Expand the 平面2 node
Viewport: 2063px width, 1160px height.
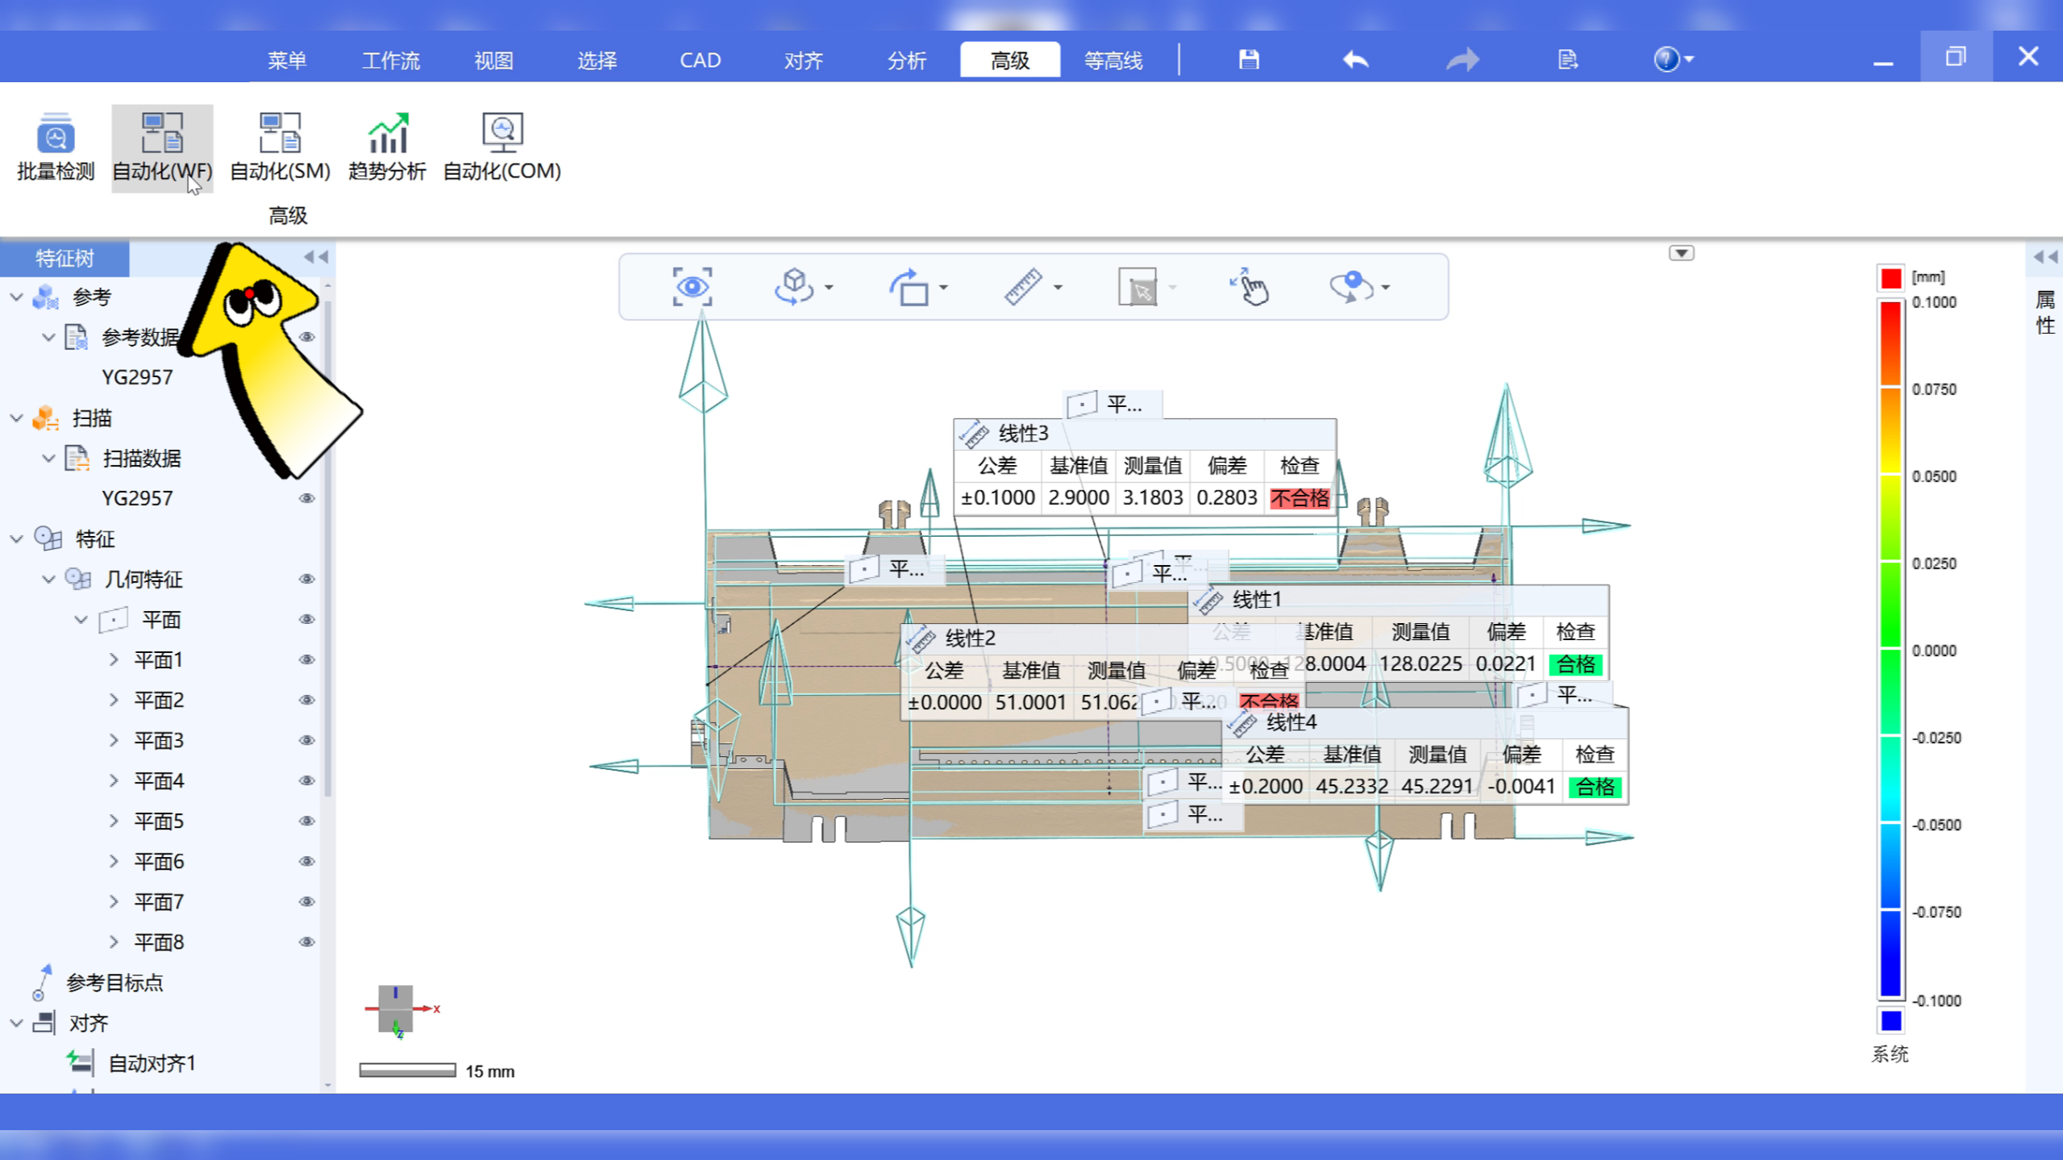pos(114,700)
